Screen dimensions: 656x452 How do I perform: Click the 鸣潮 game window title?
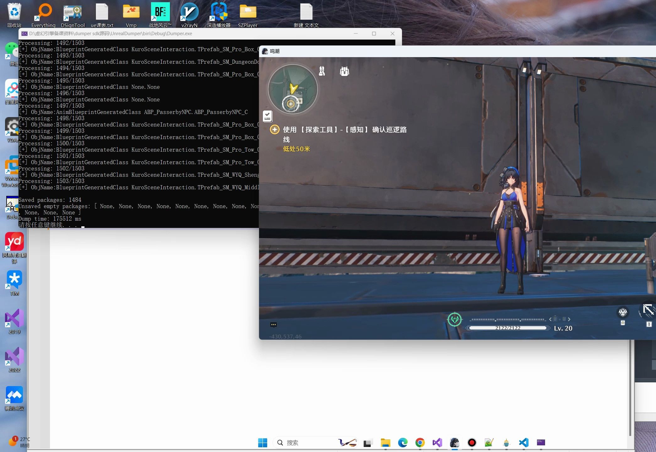click(x=275, y=51)
